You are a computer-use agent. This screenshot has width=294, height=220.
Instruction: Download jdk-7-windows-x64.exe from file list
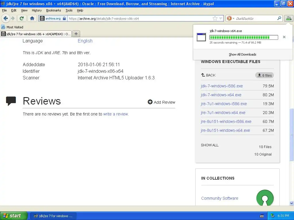click(x=221, y=95)
